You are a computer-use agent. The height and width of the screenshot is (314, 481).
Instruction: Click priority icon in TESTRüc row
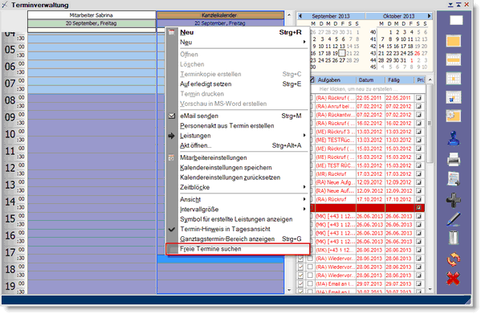(418, 140)
